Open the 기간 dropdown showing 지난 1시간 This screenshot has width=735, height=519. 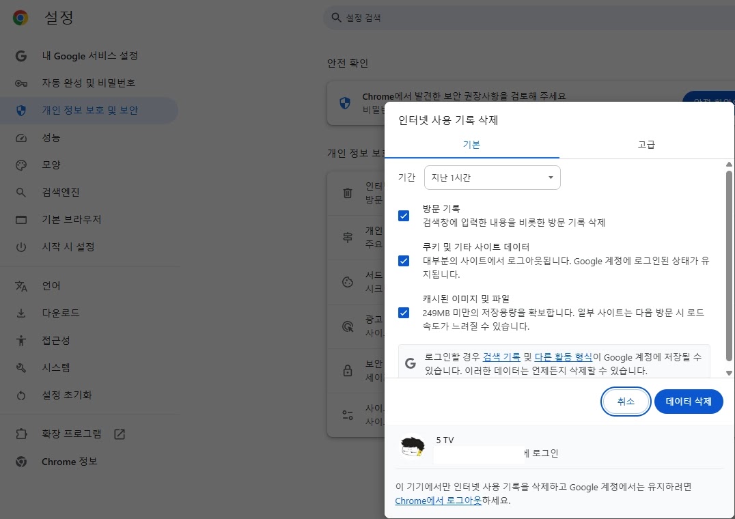(x=493, y=178)
